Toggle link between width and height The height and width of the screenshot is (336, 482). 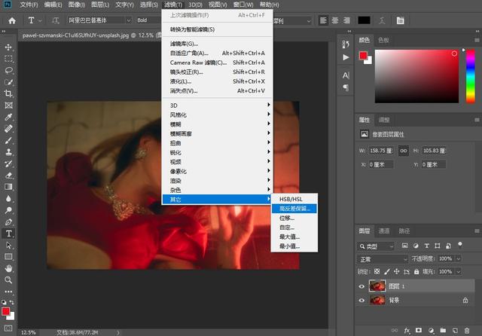[x=404, y=151]
